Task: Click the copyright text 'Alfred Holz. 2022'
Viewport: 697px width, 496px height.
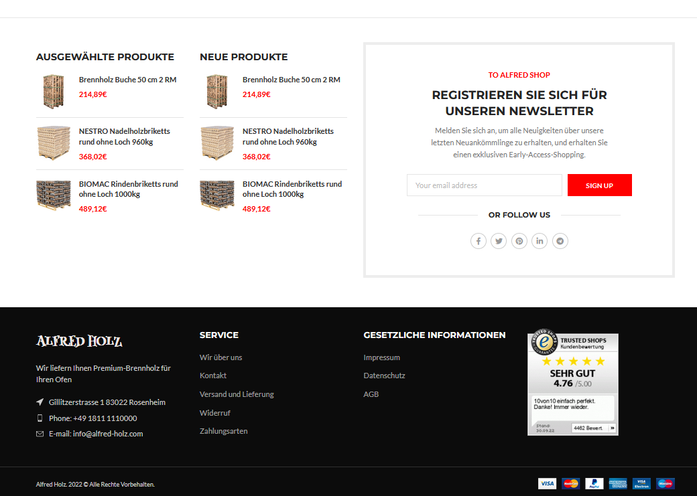Action: (95, 485)
